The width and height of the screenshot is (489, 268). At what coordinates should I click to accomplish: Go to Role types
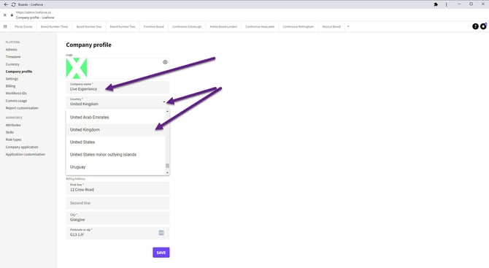13,139
